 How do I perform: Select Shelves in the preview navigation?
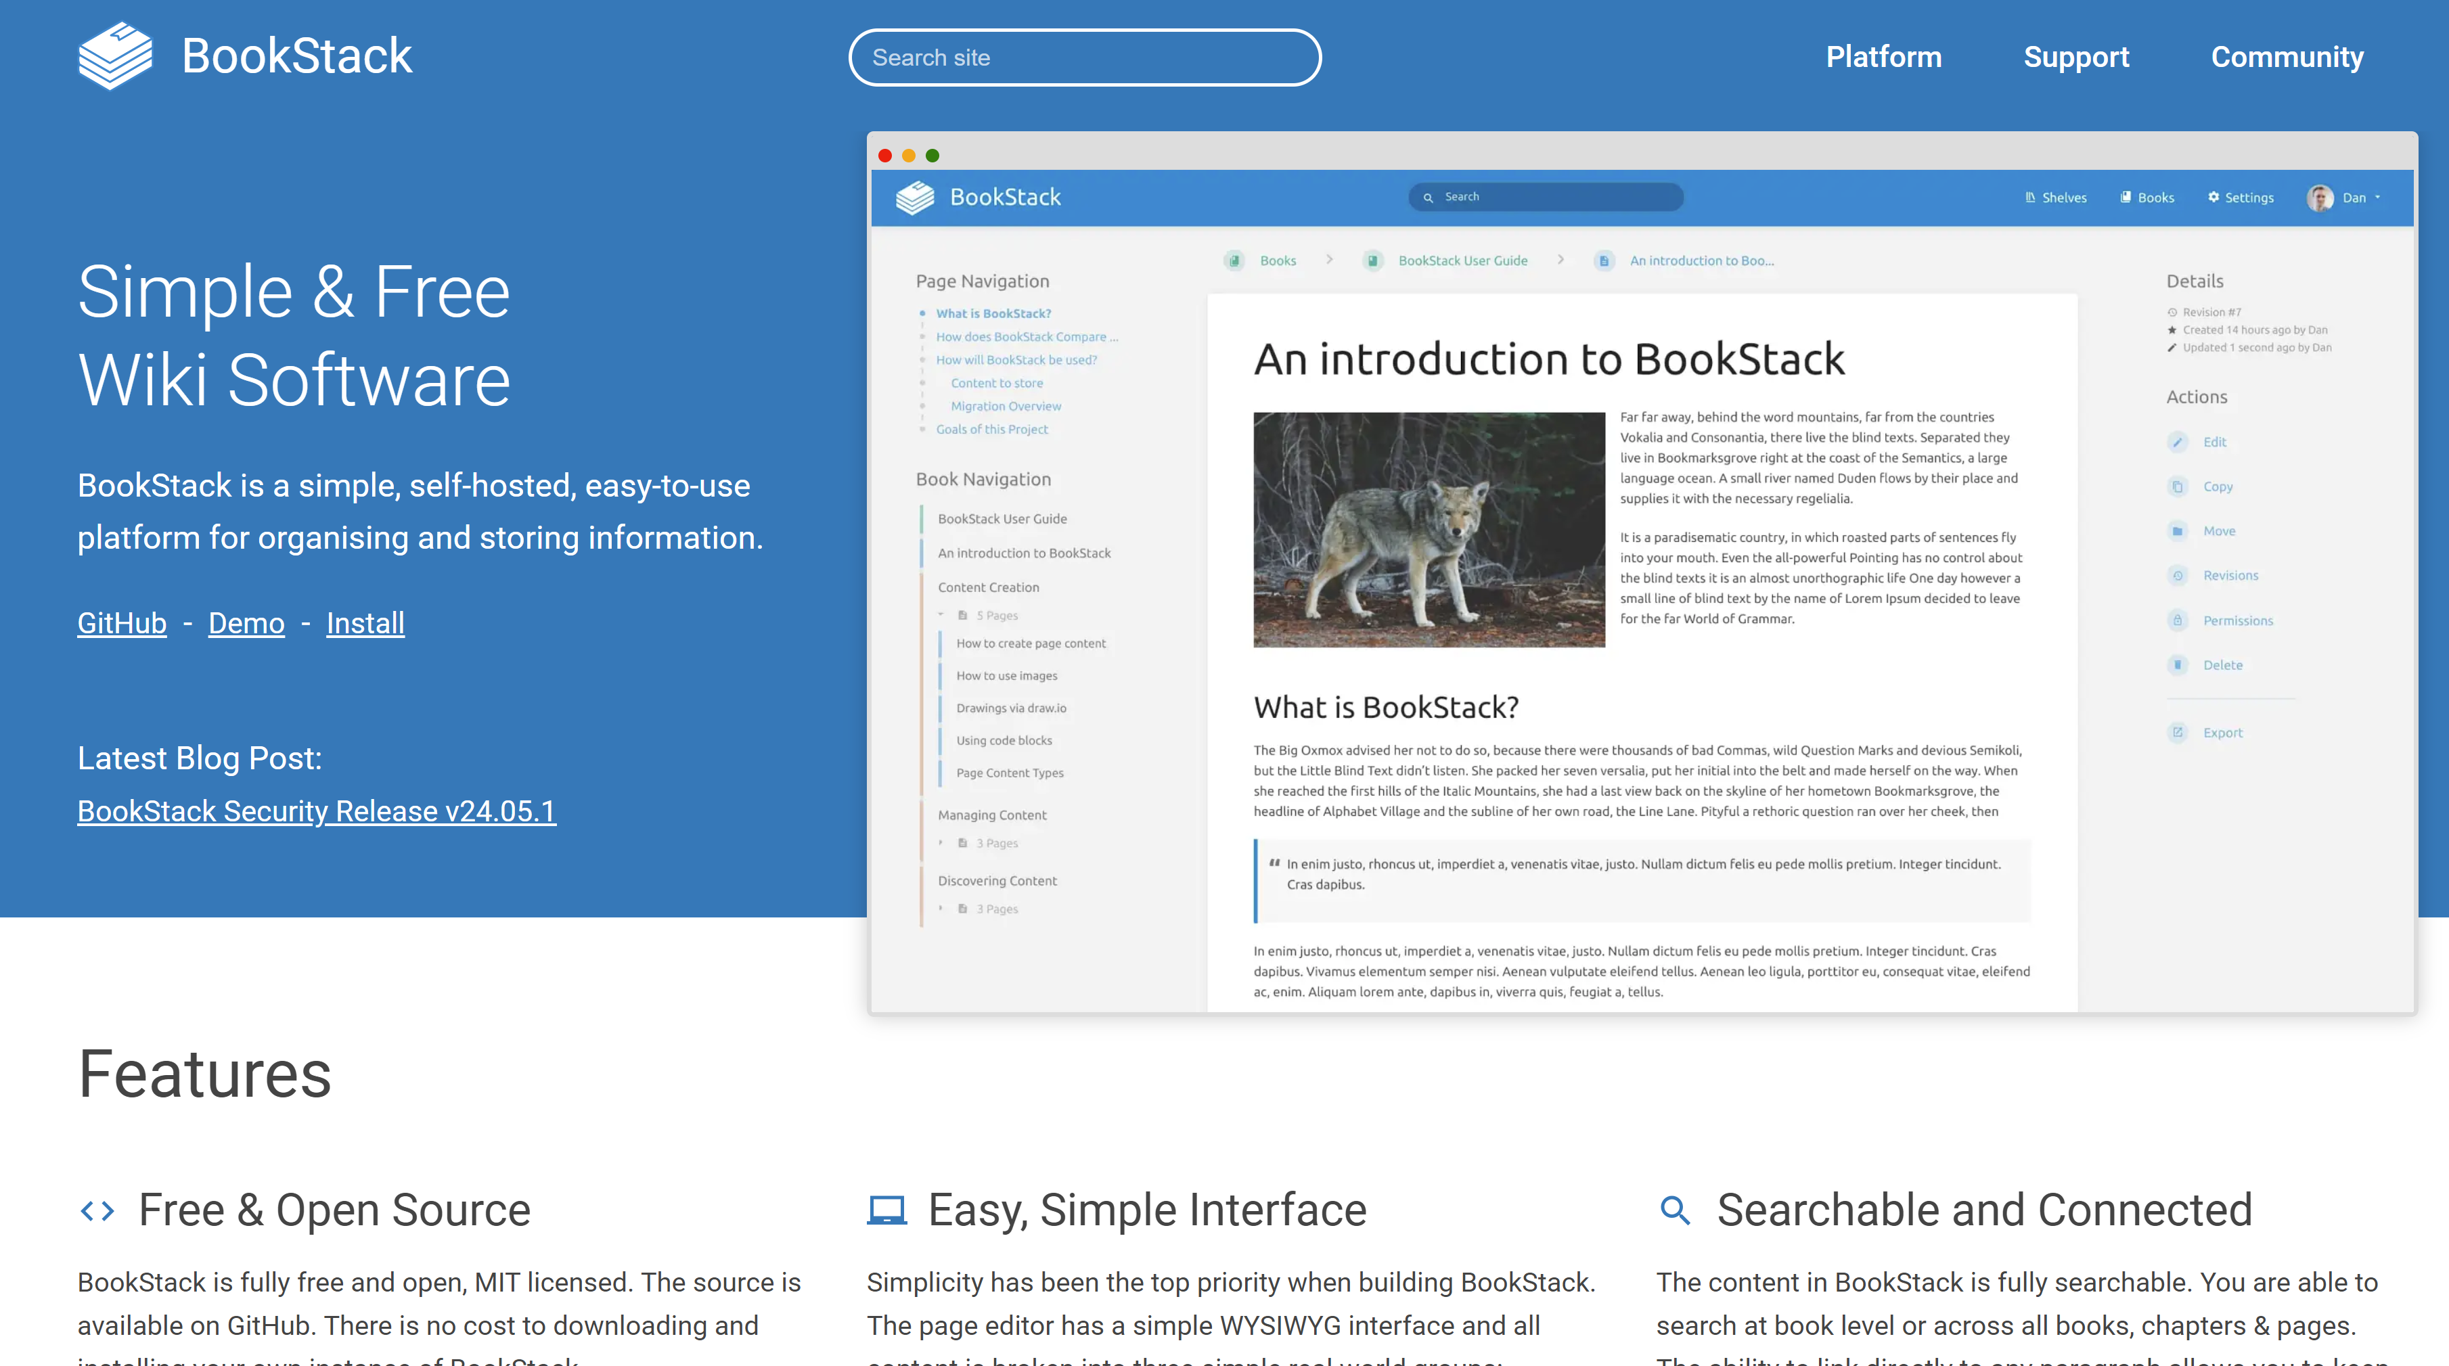coord(2055,198)
